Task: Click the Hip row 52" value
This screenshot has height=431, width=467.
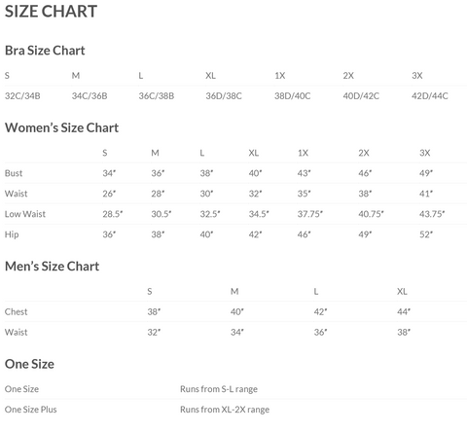Action: tap(426, 234)
